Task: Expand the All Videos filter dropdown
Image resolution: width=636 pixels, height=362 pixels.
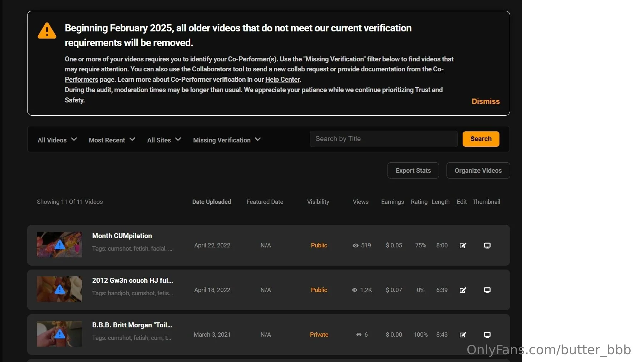Action: click(57, 140)
